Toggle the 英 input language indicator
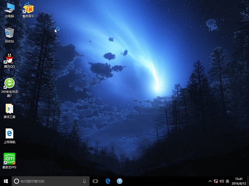Viewport: 249px width, 186px height. [227, 181]
